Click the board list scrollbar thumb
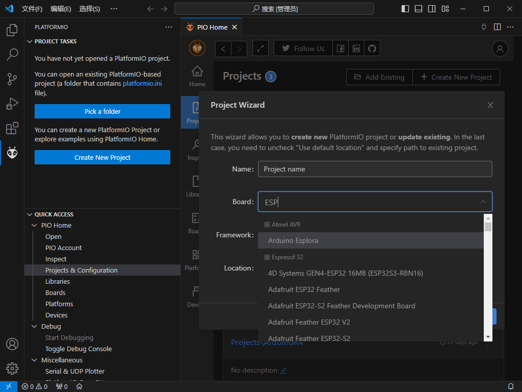The width and height of the screenshot is (522, 392). tap(488, 227)
